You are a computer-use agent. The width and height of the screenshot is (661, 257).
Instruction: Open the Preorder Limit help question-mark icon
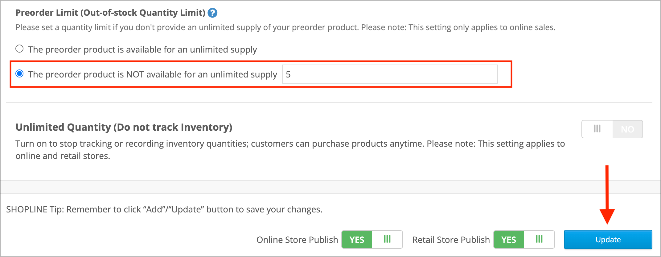(x=212, y=13)
